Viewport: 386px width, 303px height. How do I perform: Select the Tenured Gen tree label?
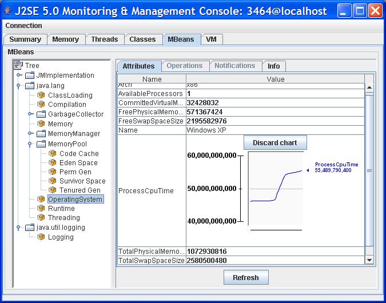(x=80, y=190)
